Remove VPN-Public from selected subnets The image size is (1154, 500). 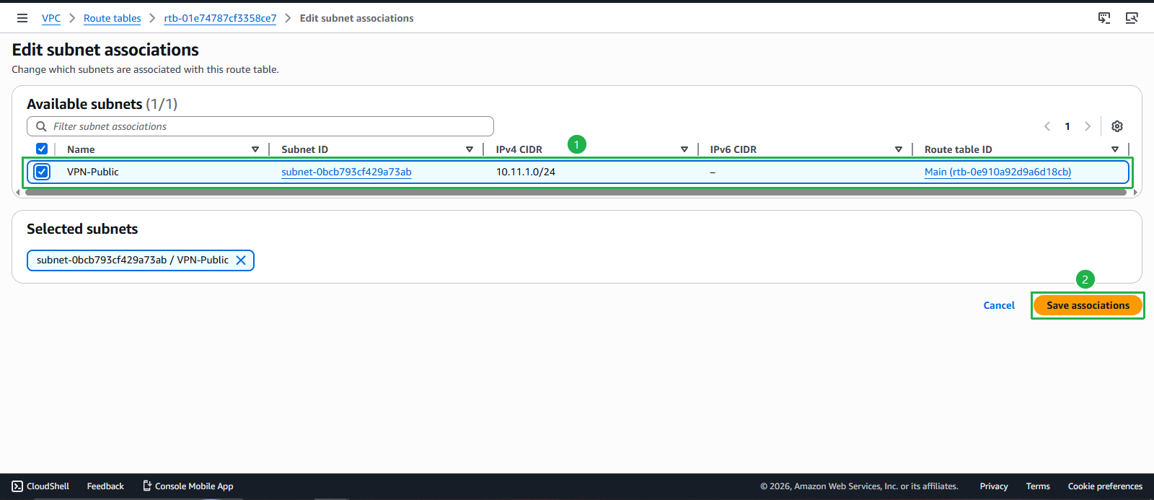click(241, 260)
